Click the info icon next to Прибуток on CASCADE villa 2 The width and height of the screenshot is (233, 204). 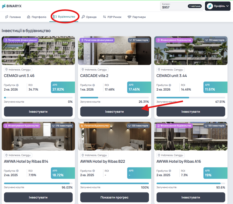click(x=94, y=85)
